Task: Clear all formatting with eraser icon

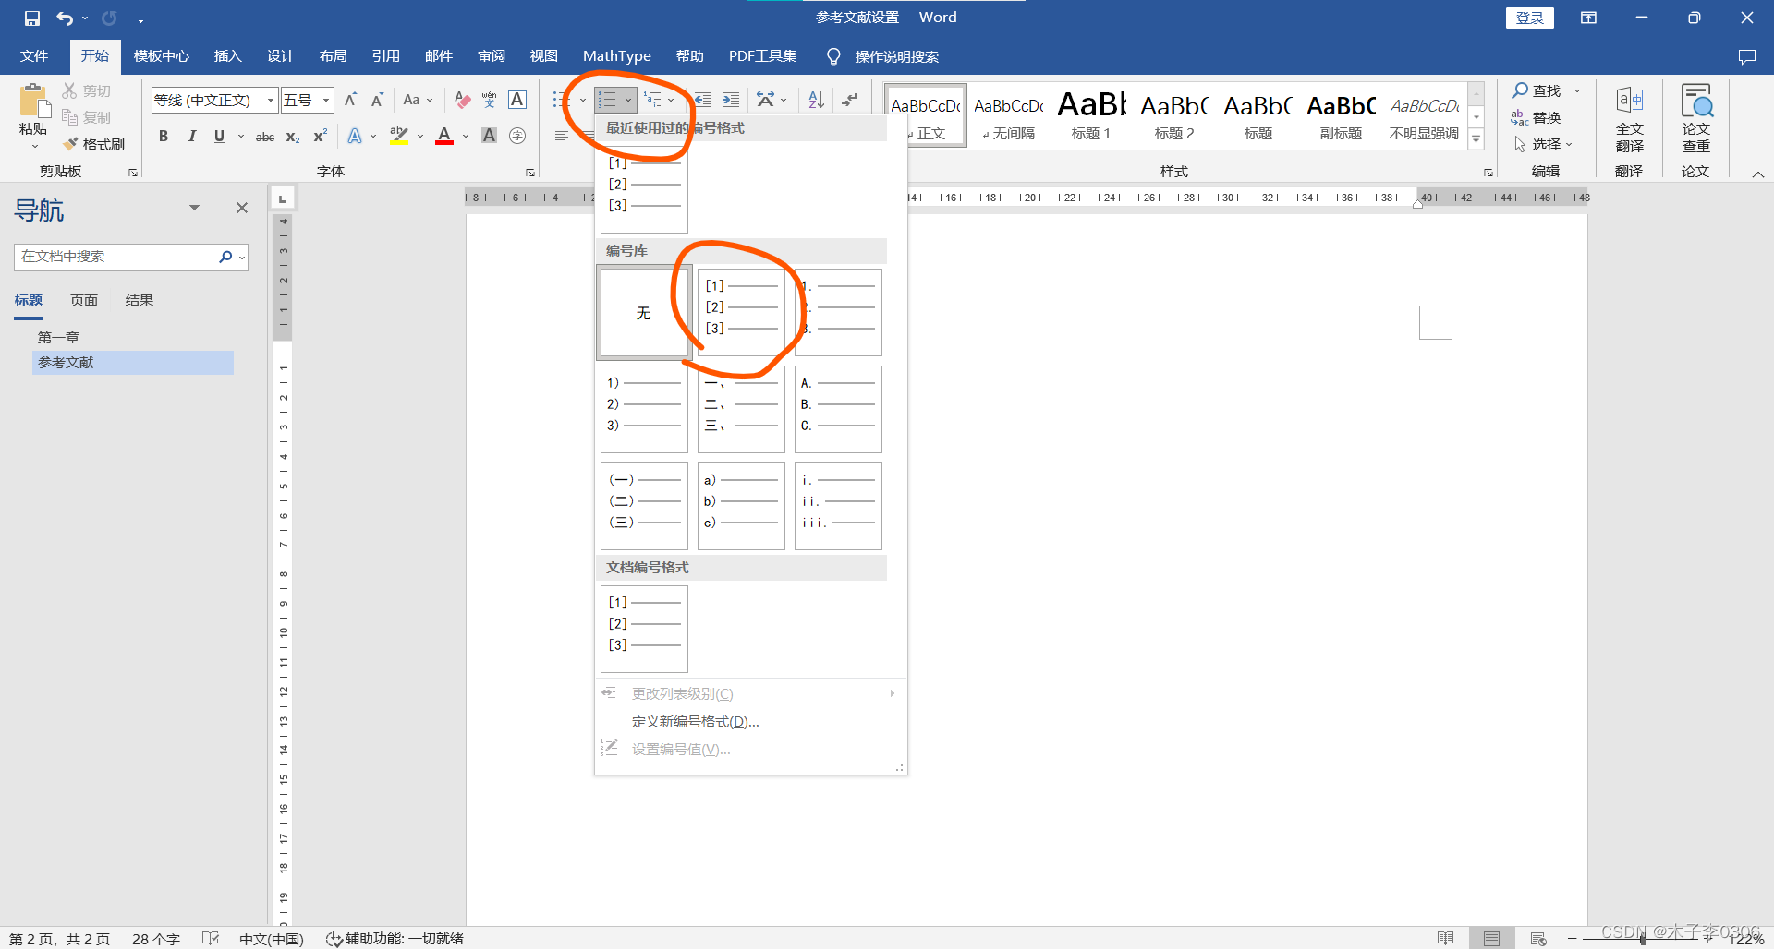Action: pyautogui.click(x=462, y=100)
